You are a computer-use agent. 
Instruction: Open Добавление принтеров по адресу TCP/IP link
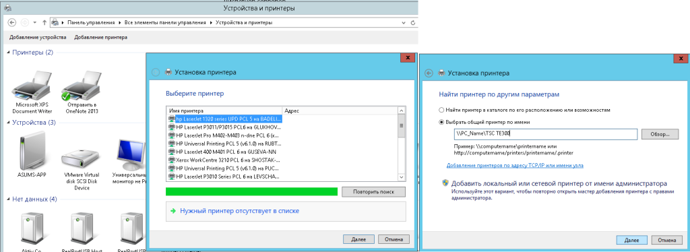[515, 165]
